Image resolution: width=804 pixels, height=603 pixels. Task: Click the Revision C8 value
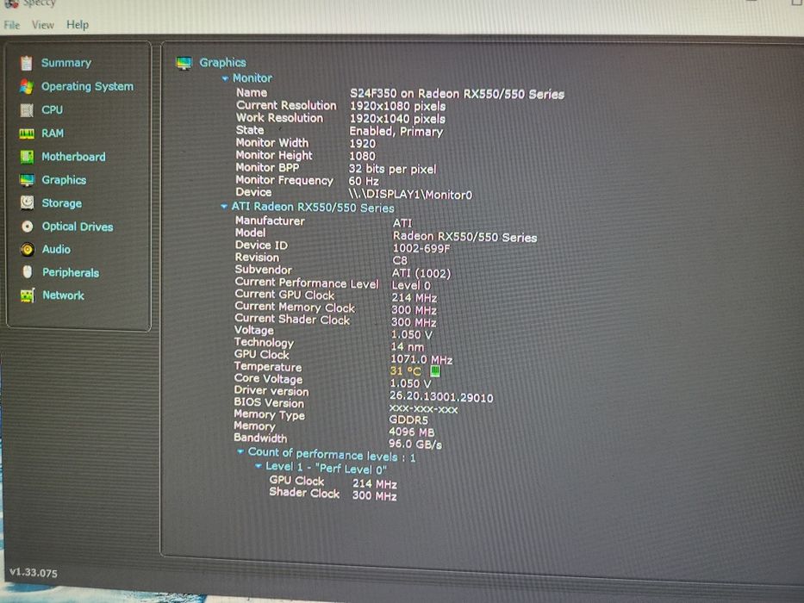pyautogui.click(x=400, y=260)
